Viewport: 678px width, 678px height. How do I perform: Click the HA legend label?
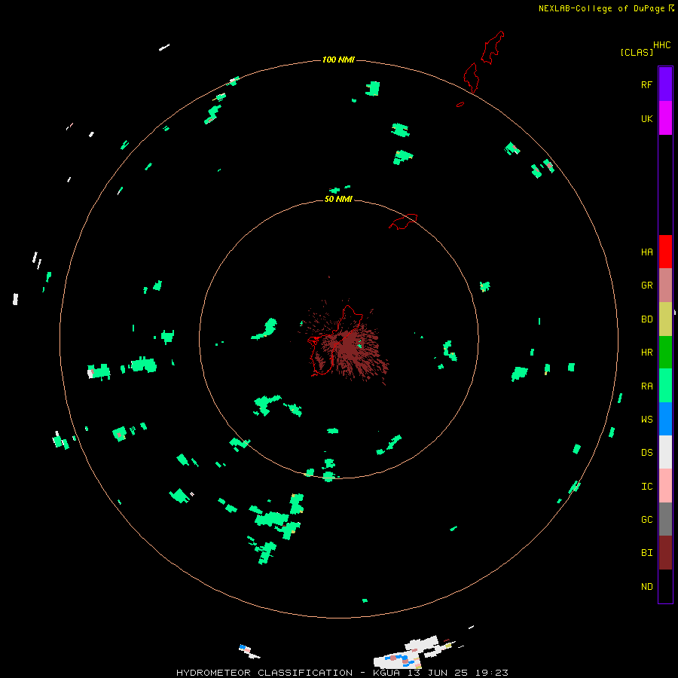pyautogui.click(x=646, y=252)
